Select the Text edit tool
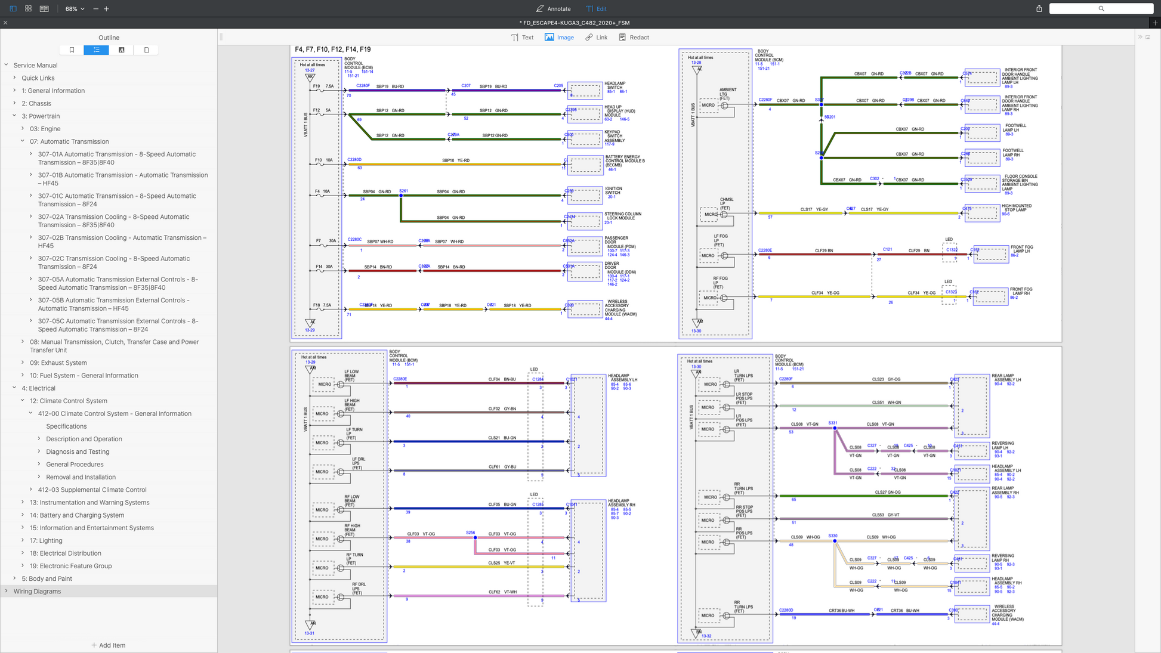Viewport: 1161px width, 653px height. (x=522, y=38)
